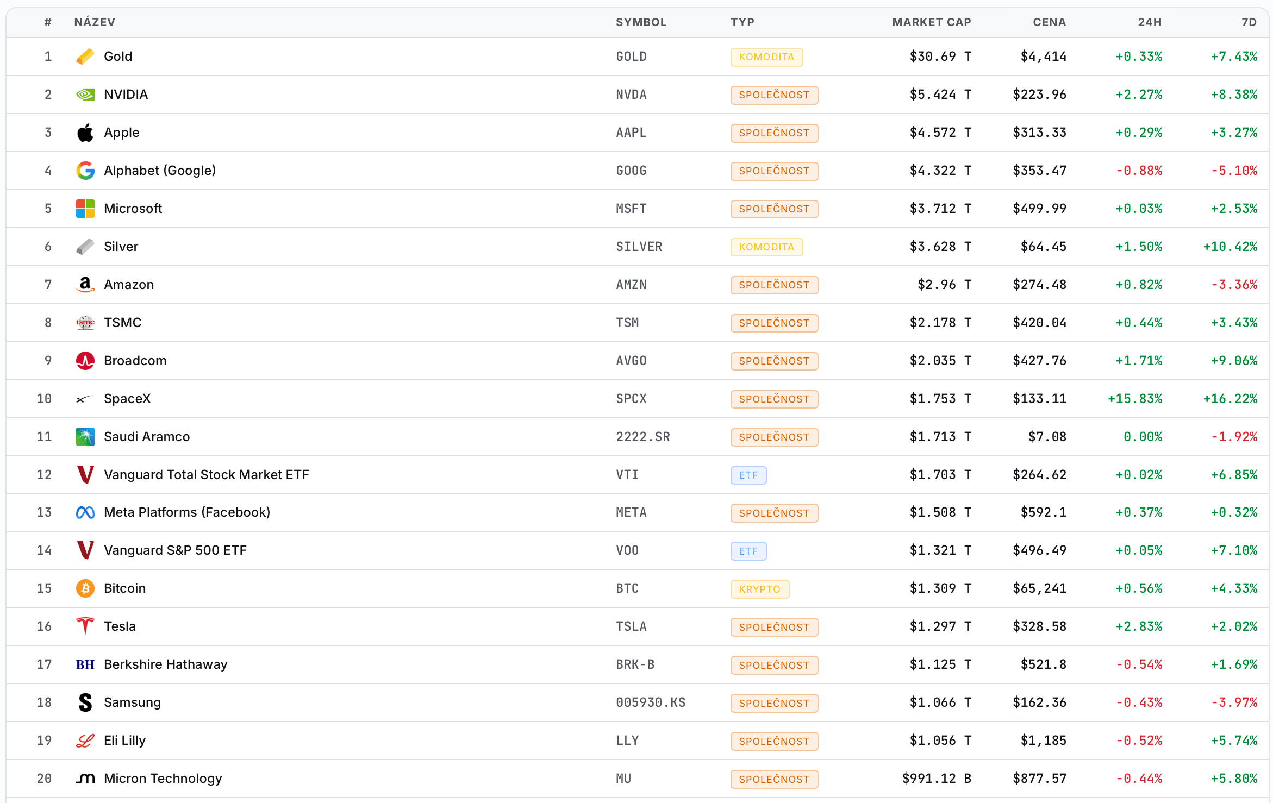Click the KOMODITA tag in Silver row

point(766,247)
